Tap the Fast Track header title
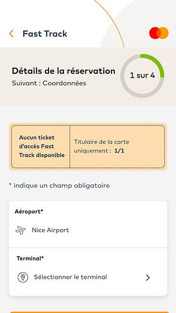176x313 pixels. (45, 33)
